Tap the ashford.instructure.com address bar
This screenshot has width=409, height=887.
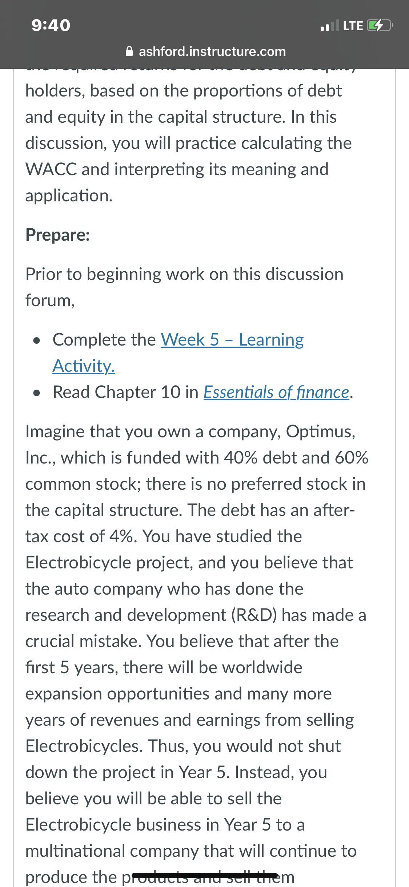coord(206,51)
